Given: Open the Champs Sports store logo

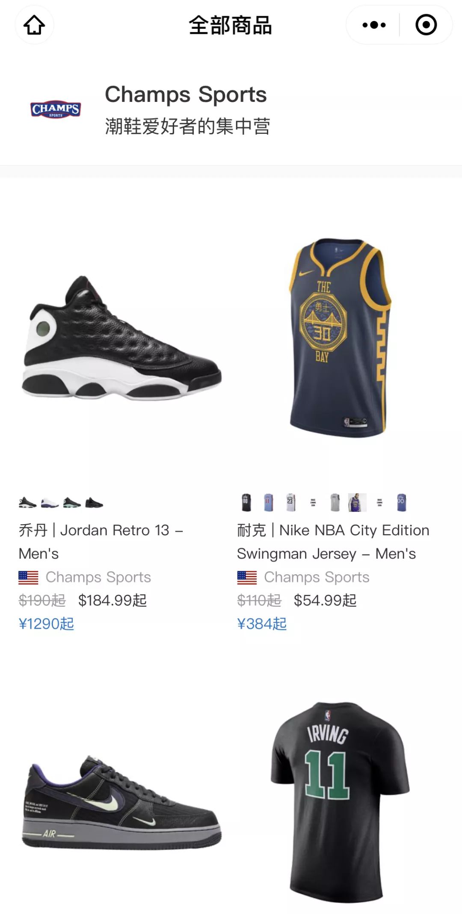Looking at the screenshot, I should [x=56, y=110].
